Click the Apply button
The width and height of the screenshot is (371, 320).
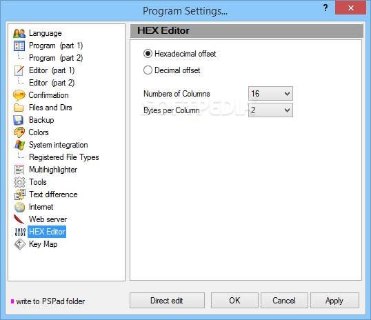(334, 301)
